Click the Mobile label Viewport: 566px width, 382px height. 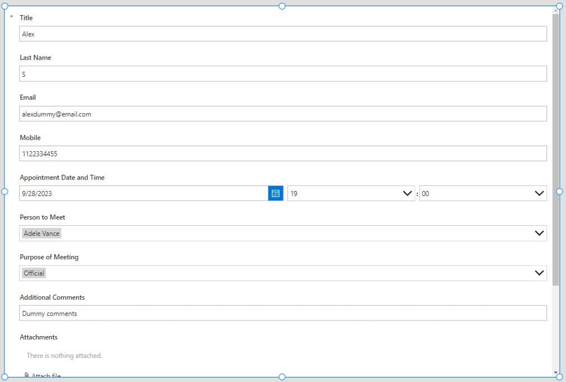[x=30, y=137]
